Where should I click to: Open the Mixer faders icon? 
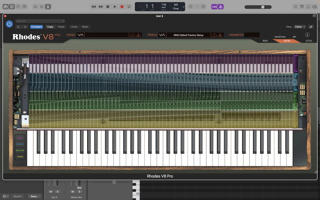click(x=42, y=7)
